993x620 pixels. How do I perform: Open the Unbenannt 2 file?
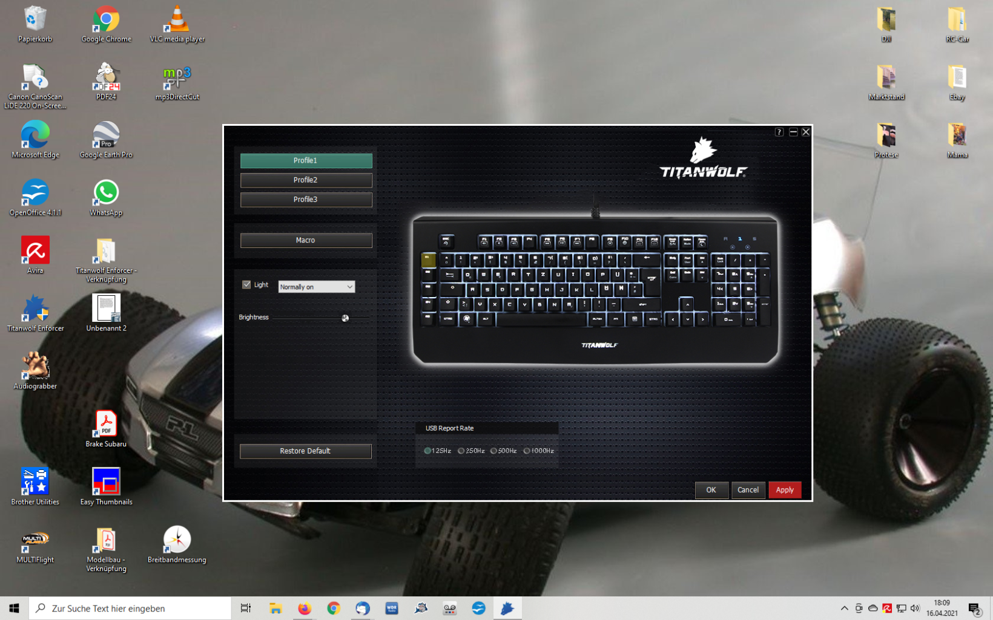click(106, 313)
